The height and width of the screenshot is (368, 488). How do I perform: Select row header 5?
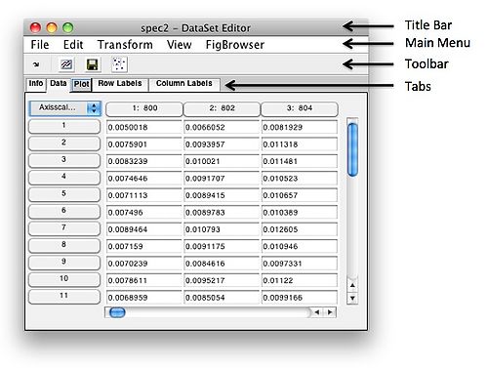pos(64,194)
